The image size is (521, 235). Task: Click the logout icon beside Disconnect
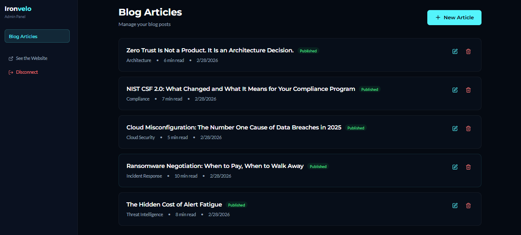click(x=11, y=72)
